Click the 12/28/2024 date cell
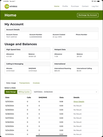This screenshot has height=137, width=103. click(9, 114)
